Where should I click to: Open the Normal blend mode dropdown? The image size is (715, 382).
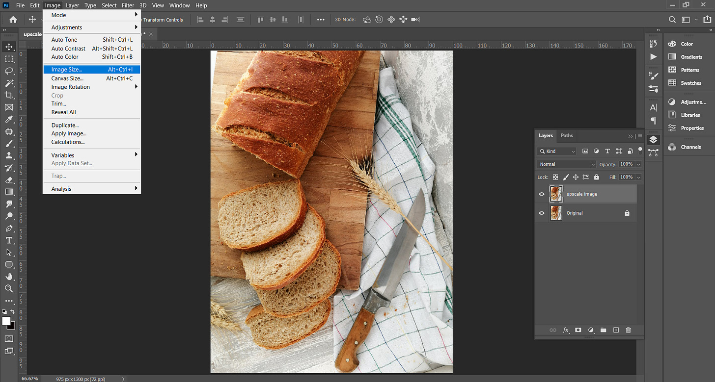566,164
